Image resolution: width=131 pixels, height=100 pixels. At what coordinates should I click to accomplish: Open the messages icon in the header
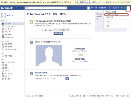click(x=19, y=8)
